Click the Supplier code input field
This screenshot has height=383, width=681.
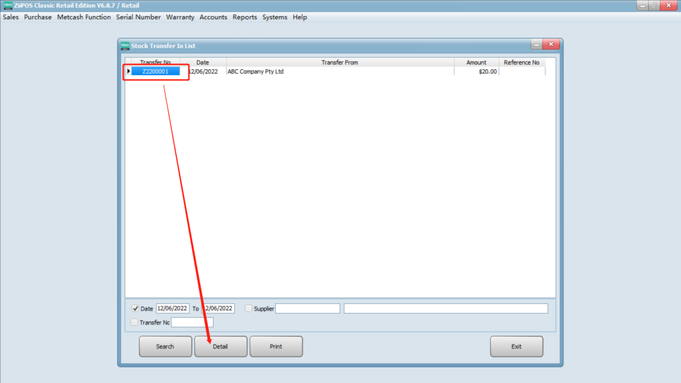point(307,309)
